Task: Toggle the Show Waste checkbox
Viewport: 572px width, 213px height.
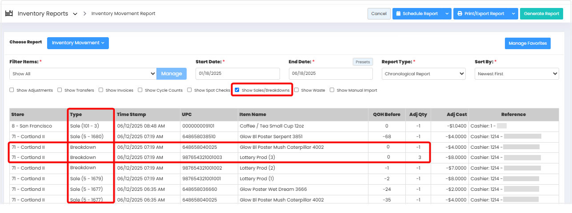Action: tap(296, 90)
